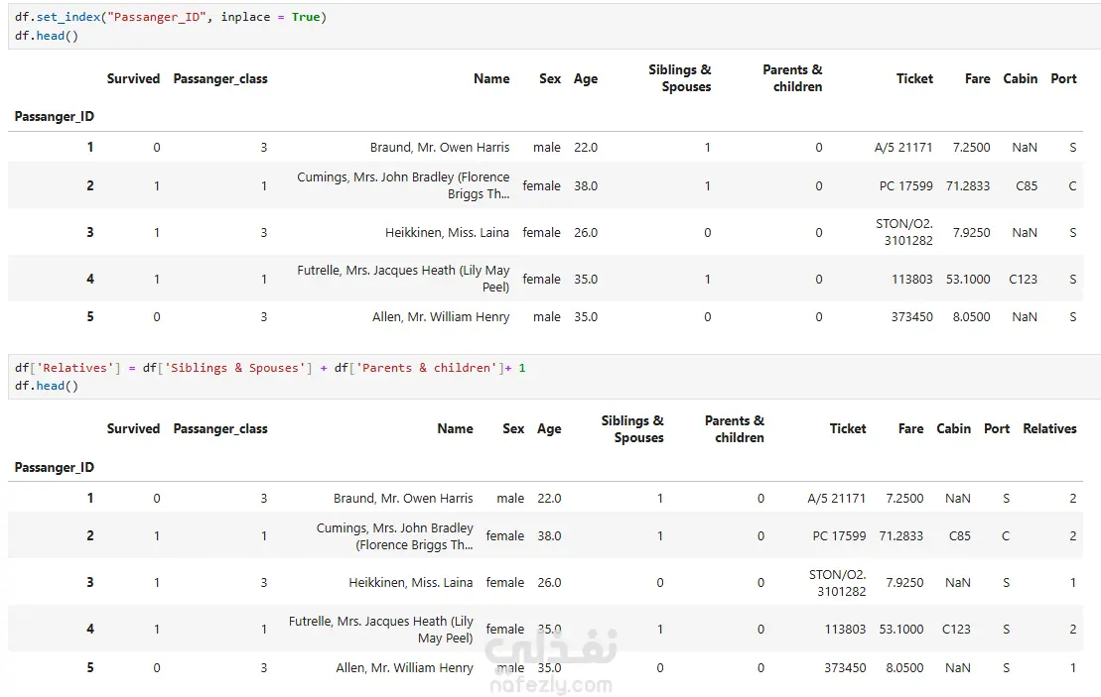Click Relatives value in second table's Heikkinen row
This screenshot has width=1101, height=697.
[1072, 583]
